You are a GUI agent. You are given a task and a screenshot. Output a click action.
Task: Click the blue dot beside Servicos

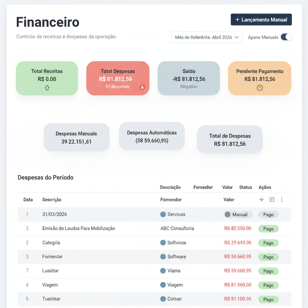(x=163, y=214)
